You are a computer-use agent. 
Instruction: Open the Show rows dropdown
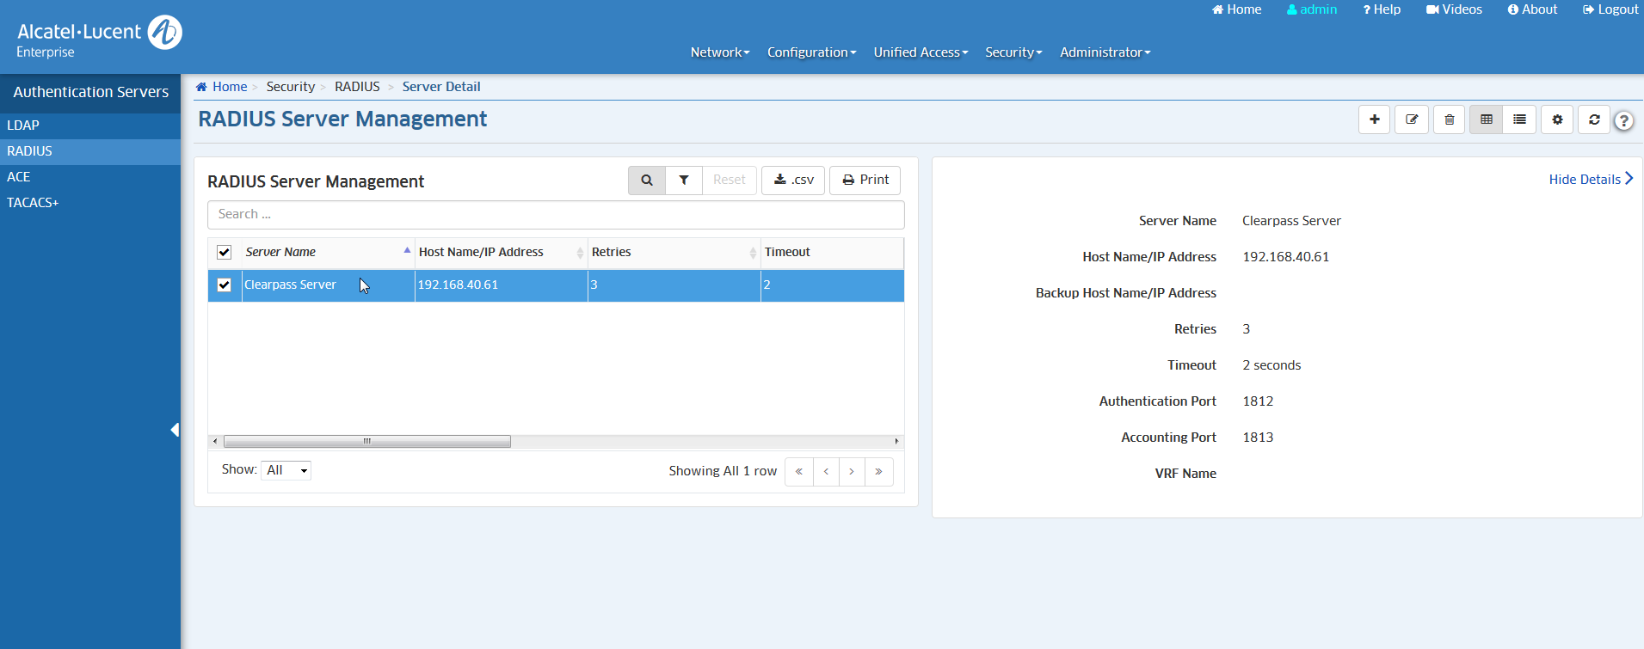pos(286,470)
